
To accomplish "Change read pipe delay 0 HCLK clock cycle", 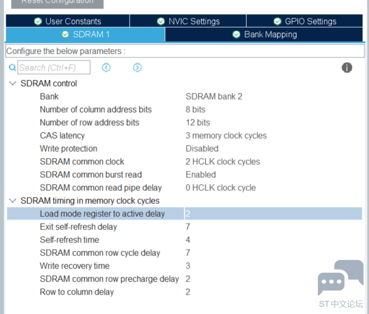I will (x=221, y=188).
